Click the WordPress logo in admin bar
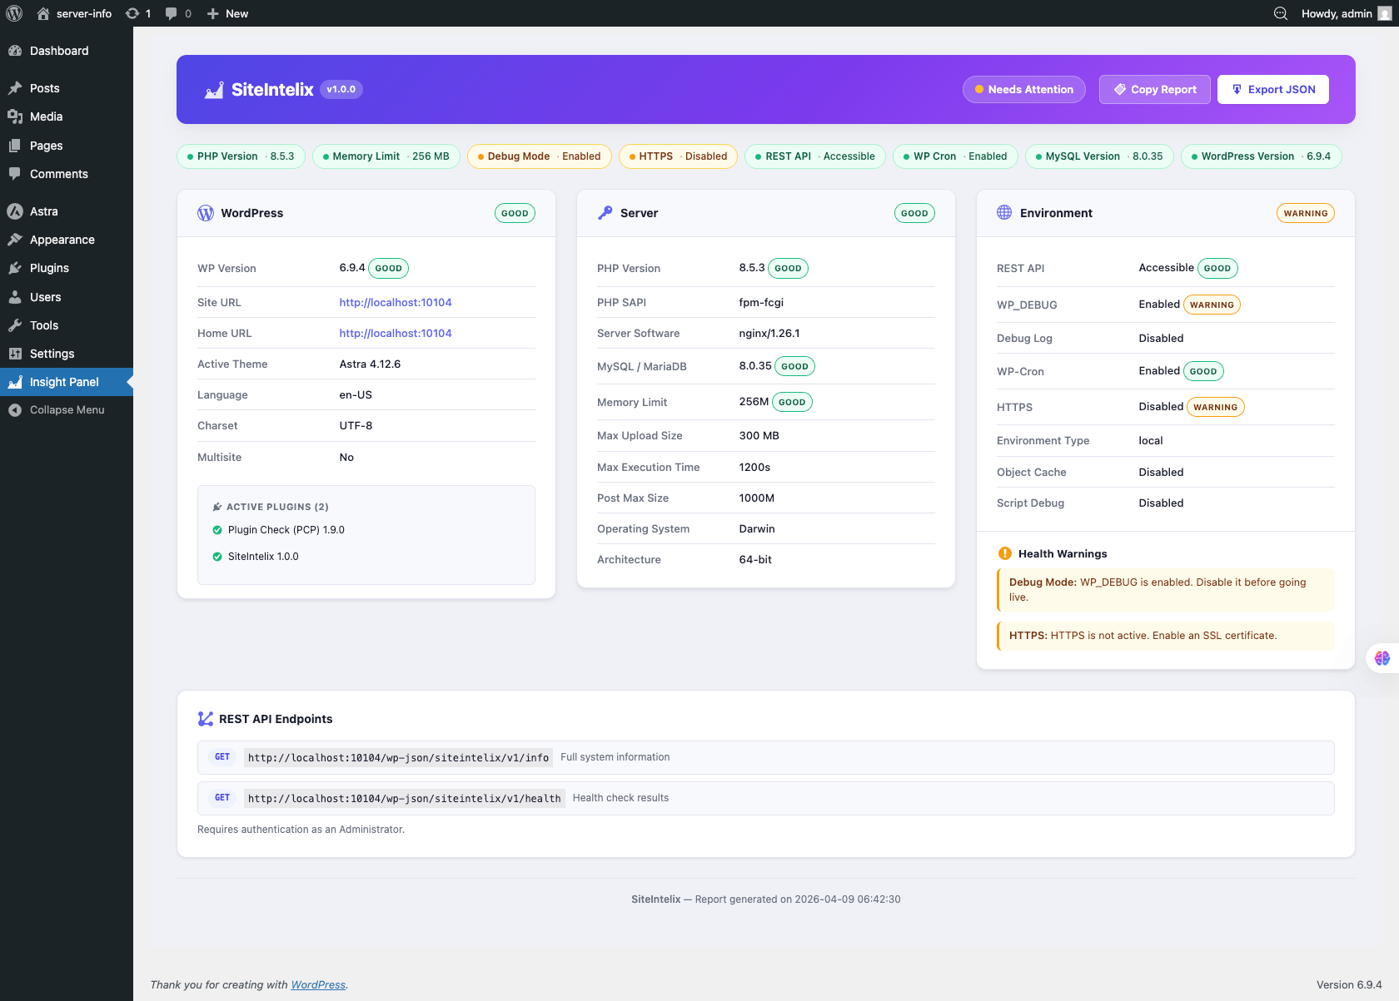The width and height of the screenshot is (1399, 1001). [x=14, y=13]
